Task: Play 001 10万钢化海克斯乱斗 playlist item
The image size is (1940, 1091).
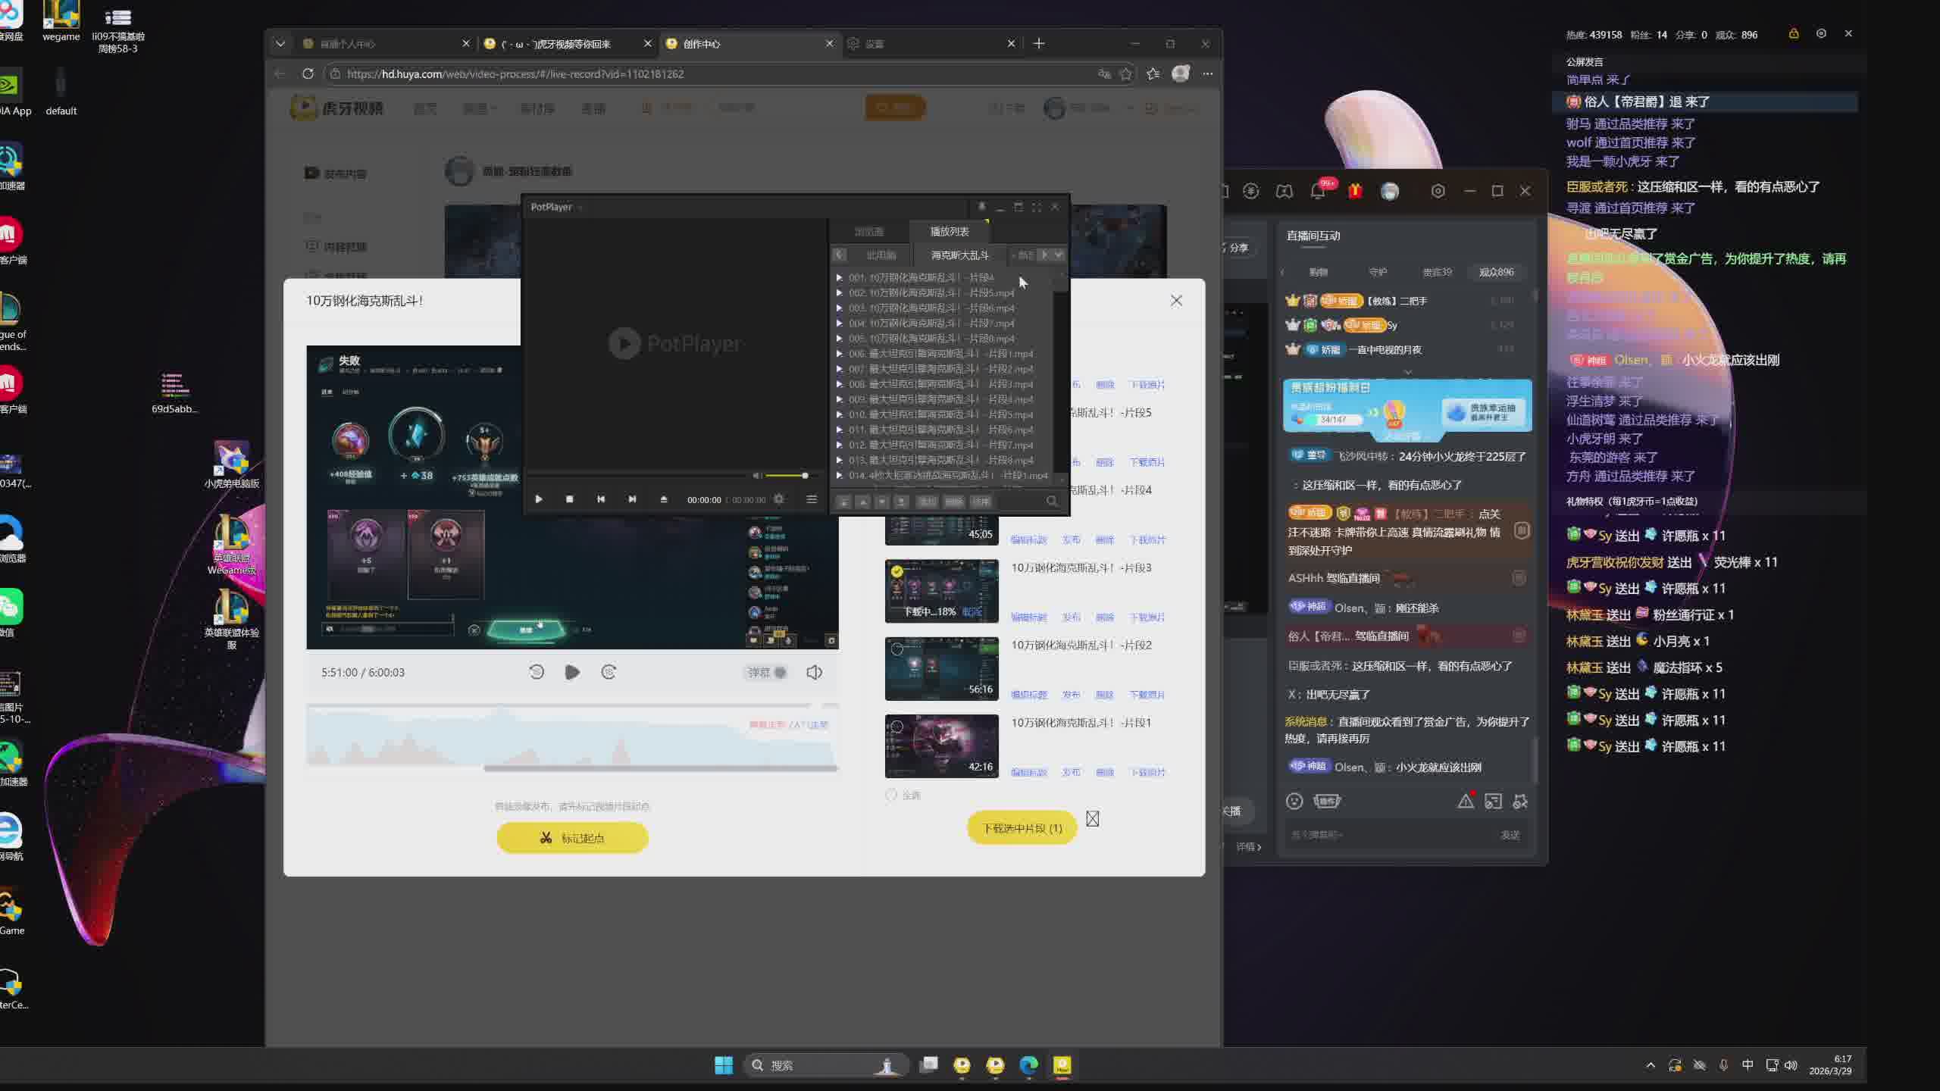Action: (921, 278)
